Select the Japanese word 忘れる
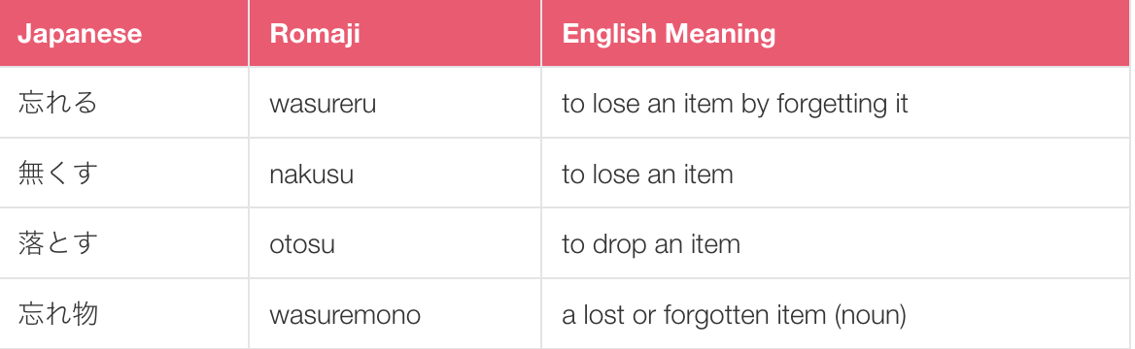1135x349 pixels. click(x=58, y=104)
